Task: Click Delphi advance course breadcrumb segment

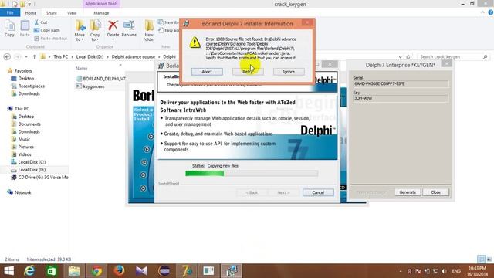Action: point(134,56)
